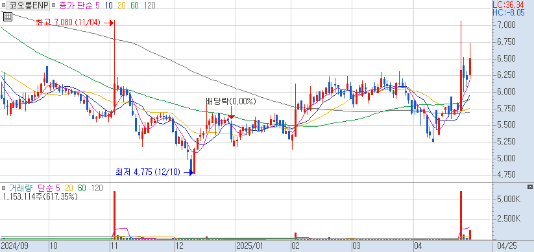Click the blue 10 price moving average legend
This screenshot has height=252, width=534.
click(x=109, y=5)
